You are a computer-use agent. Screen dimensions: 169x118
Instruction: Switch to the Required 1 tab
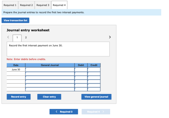10,5
